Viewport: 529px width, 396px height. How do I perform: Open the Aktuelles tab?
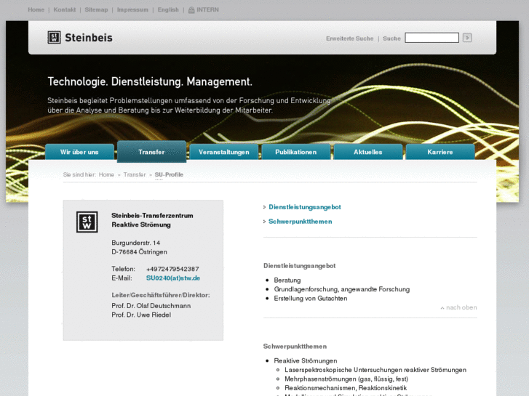click(x=368, y=152)
